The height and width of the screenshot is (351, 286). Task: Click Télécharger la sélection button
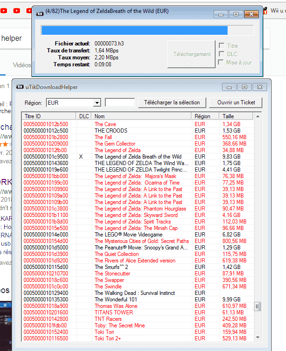click(x=172, y=102)
